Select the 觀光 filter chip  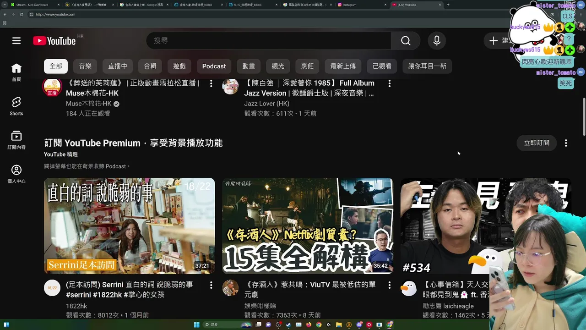(278, 66)
